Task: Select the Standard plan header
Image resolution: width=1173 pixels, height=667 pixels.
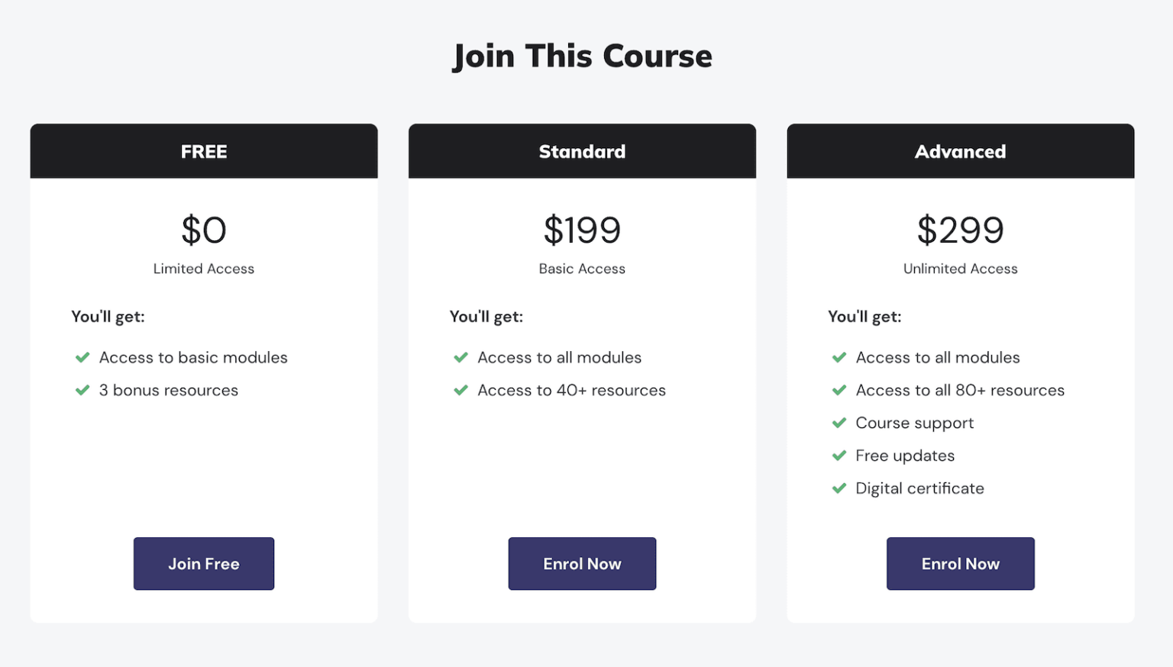Action: [582, 151]
